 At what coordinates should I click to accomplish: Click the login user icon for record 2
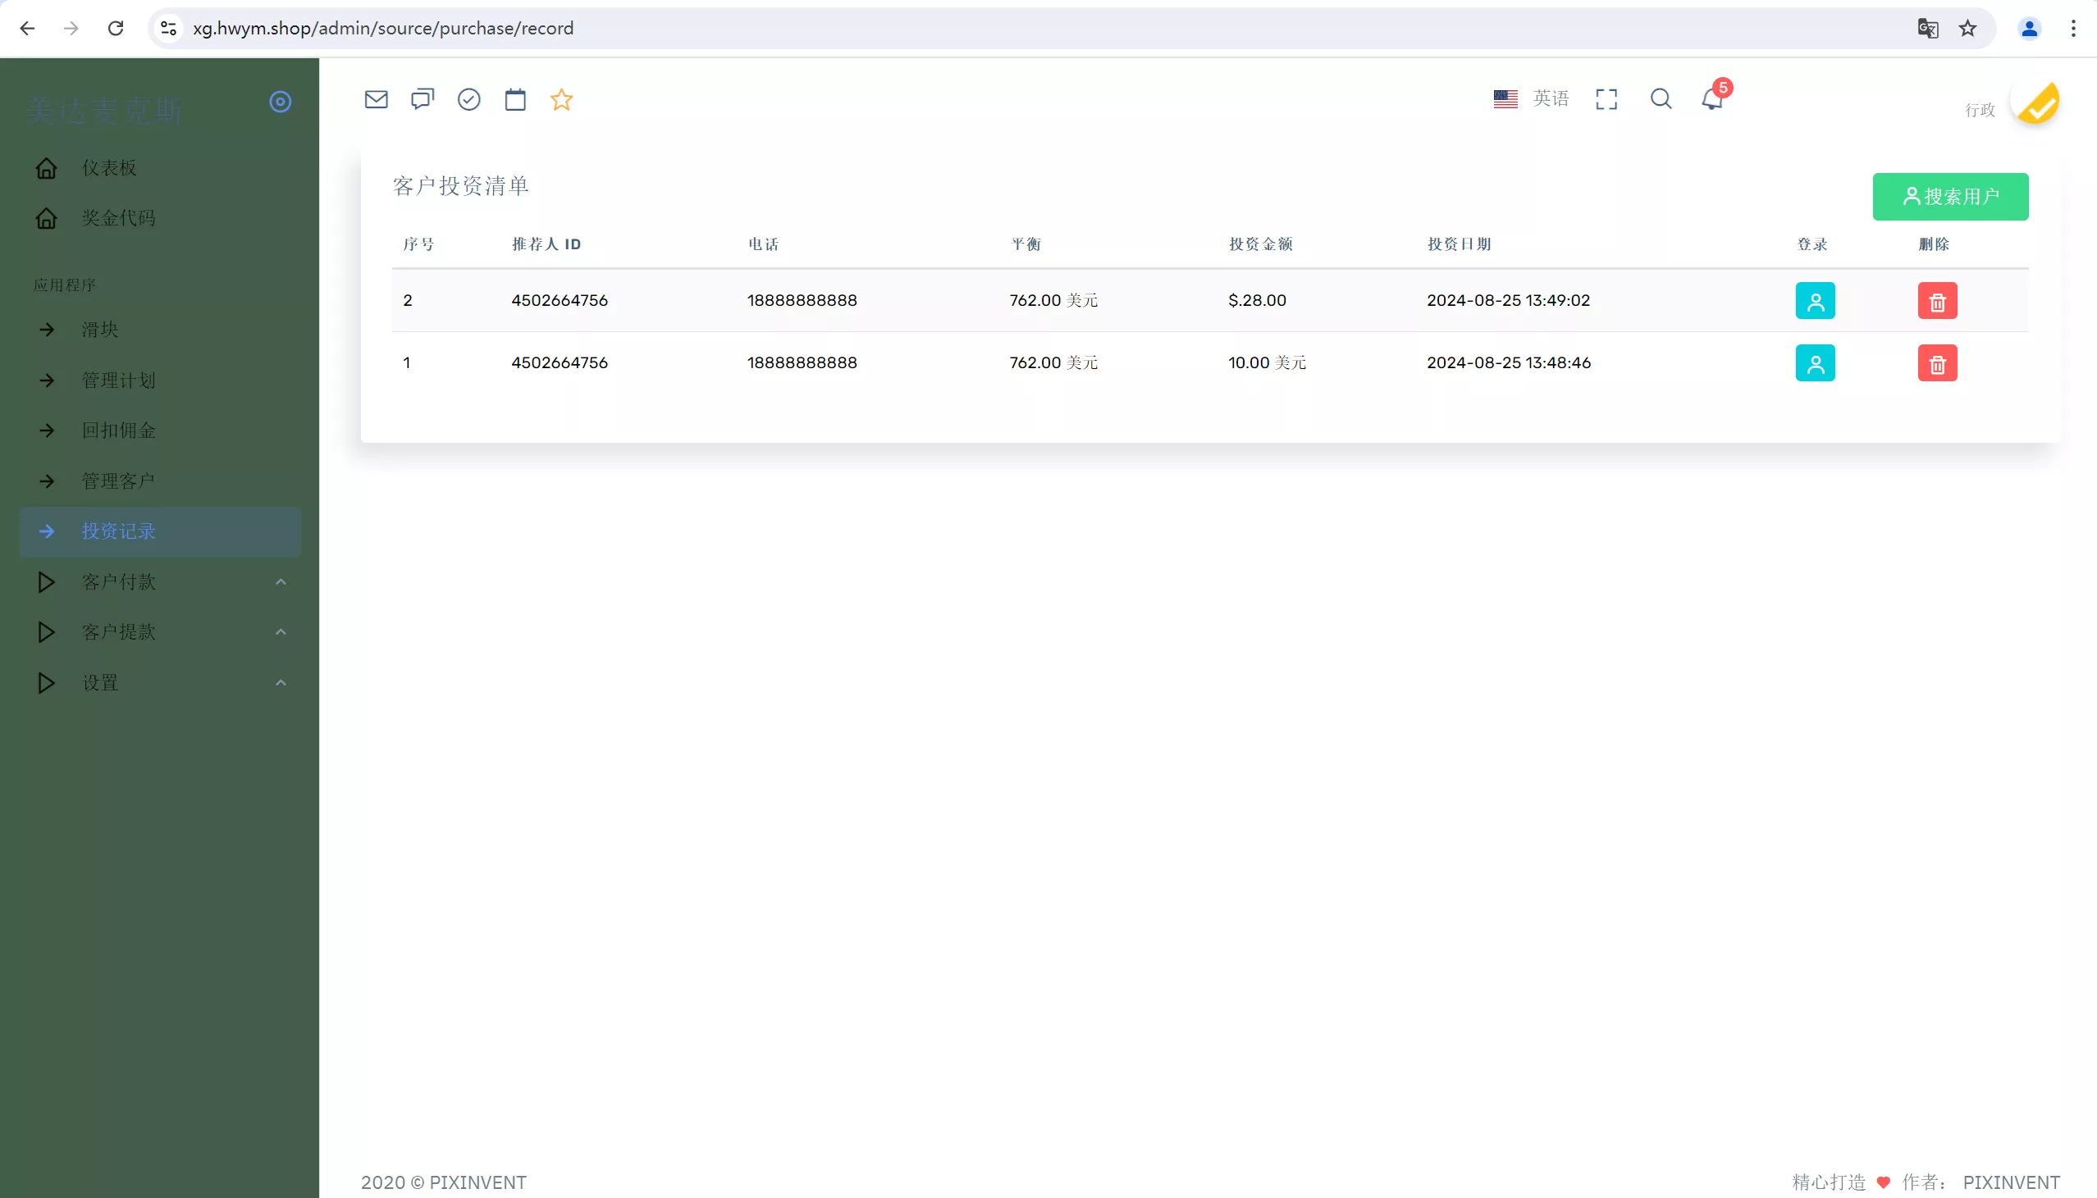tap(1816, 300)
